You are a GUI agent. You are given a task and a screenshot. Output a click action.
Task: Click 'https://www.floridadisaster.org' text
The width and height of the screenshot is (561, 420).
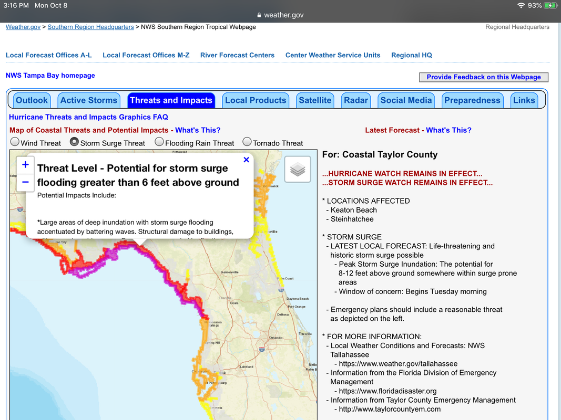pyautogui.click(x=388, y=391)
